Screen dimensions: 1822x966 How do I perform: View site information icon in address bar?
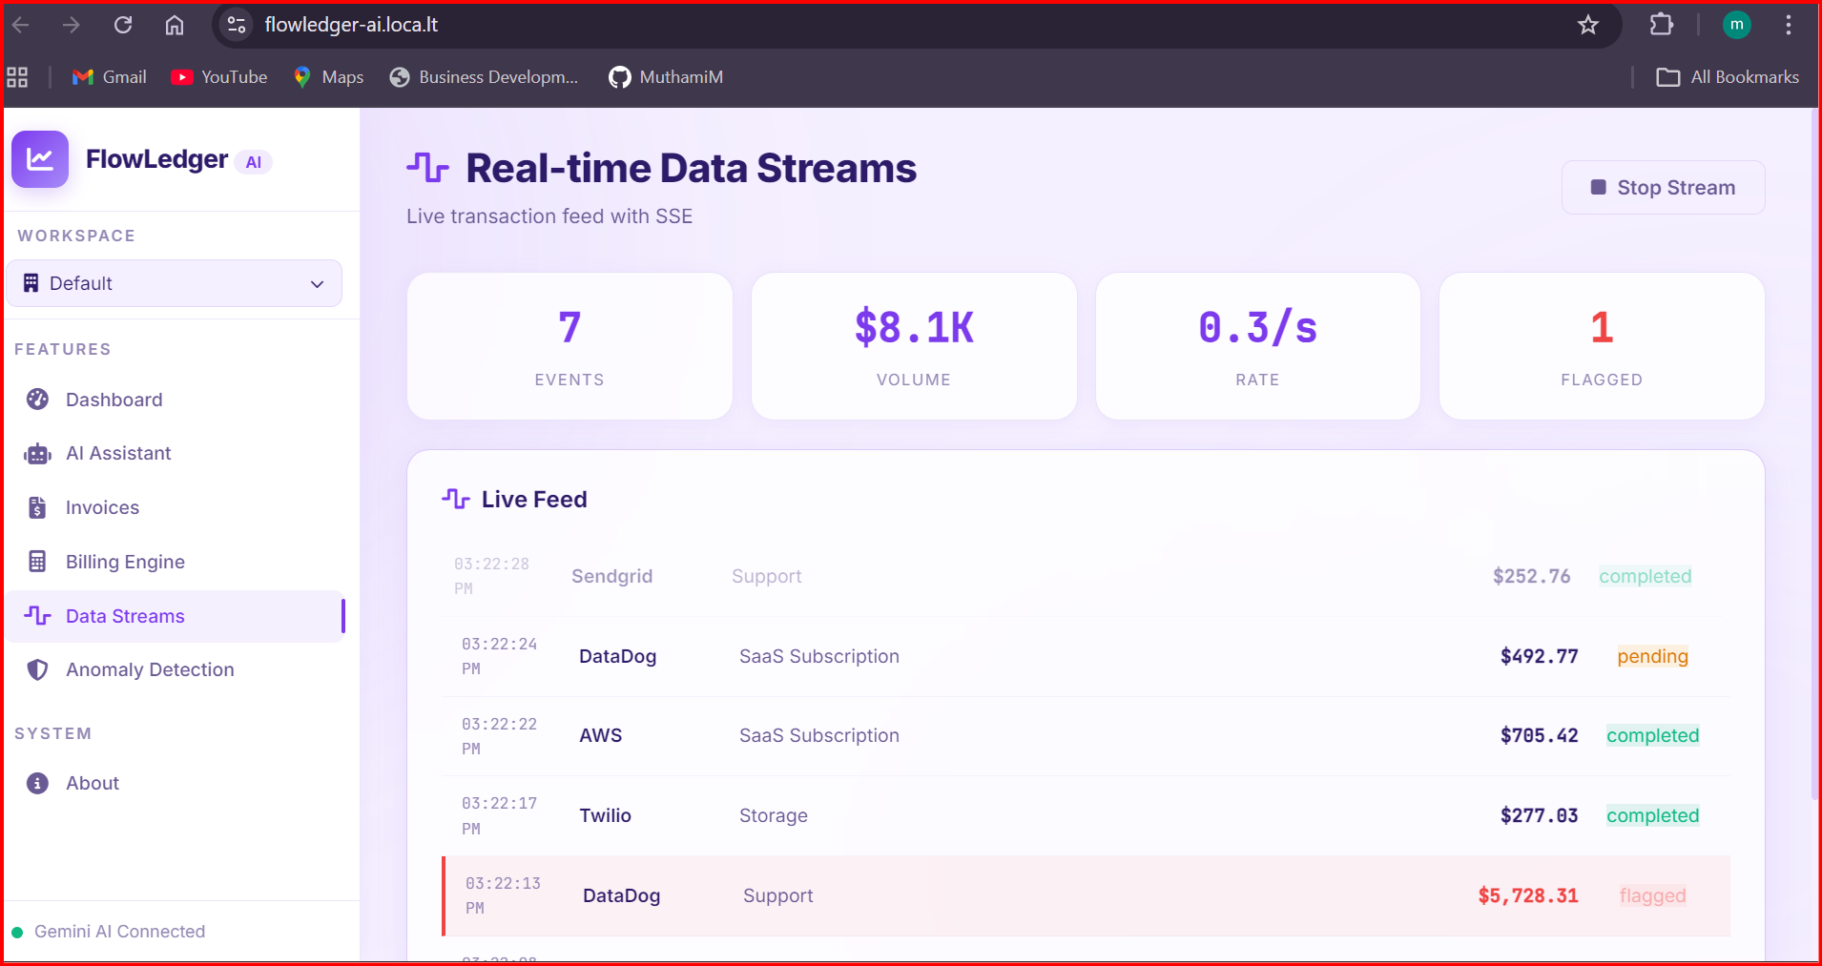[x=237, y=25]
